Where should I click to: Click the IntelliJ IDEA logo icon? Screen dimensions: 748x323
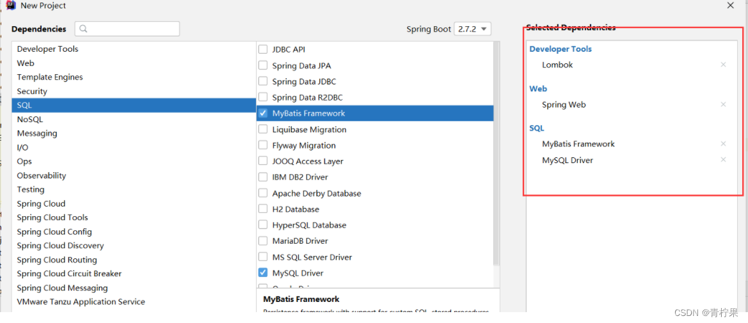point(11,6)
